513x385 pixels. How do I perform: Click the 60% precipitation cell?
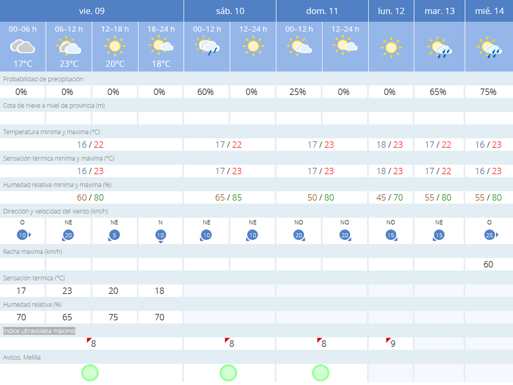point(205,92)
